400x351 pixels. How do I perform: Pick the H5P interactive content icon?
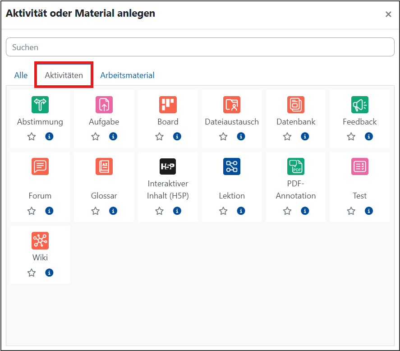point(168,166)
